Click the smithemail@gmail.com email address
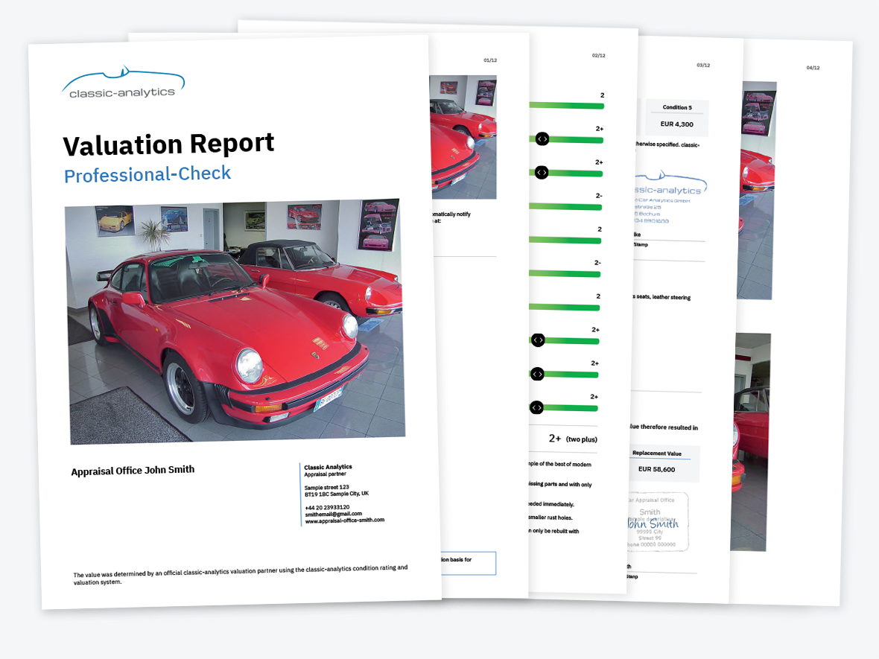Screen dimensions: 879x659 (x=333, y=514)
